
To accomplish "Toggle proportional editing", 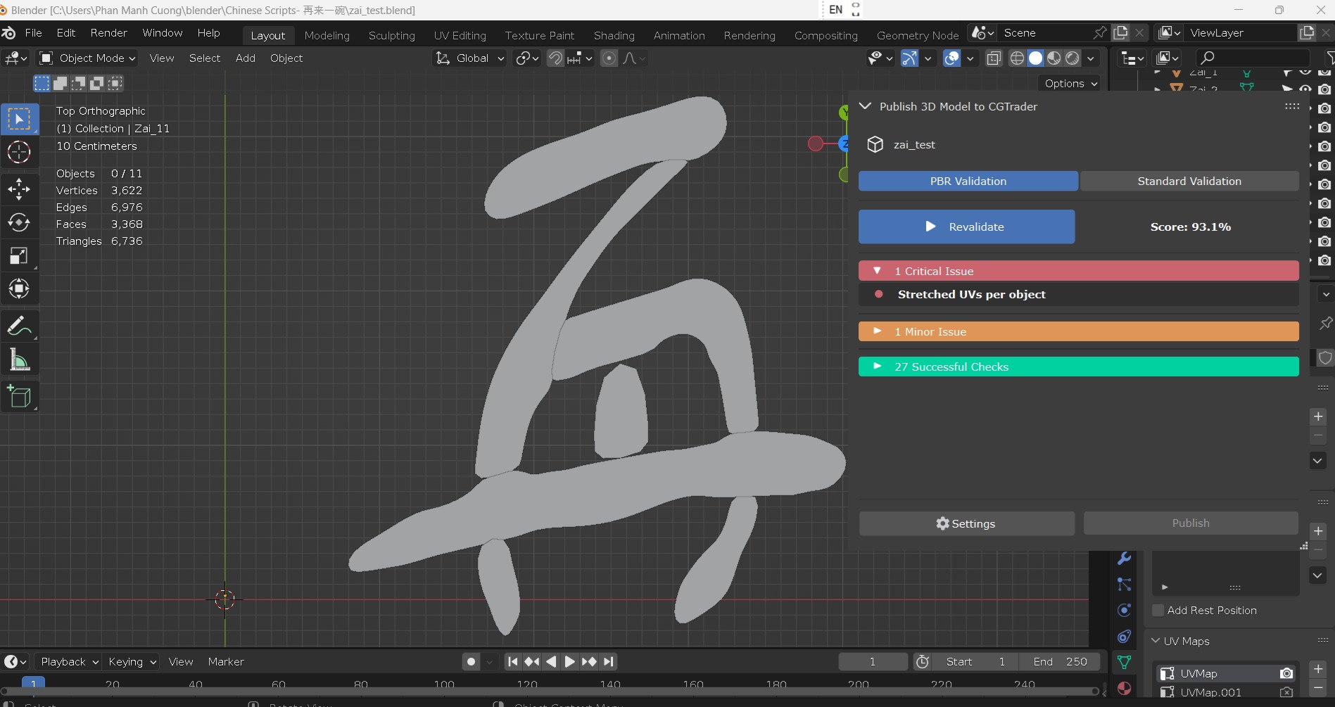I will pos(609,58).
